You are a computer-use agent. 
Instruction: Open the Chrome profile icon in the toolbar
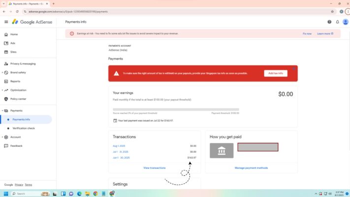click(x=341, y=12)
